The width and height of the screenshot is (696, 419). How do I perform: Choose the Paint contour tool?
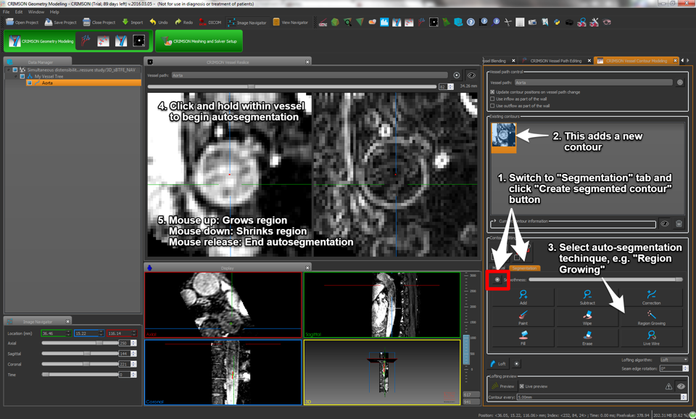(523, 318)
